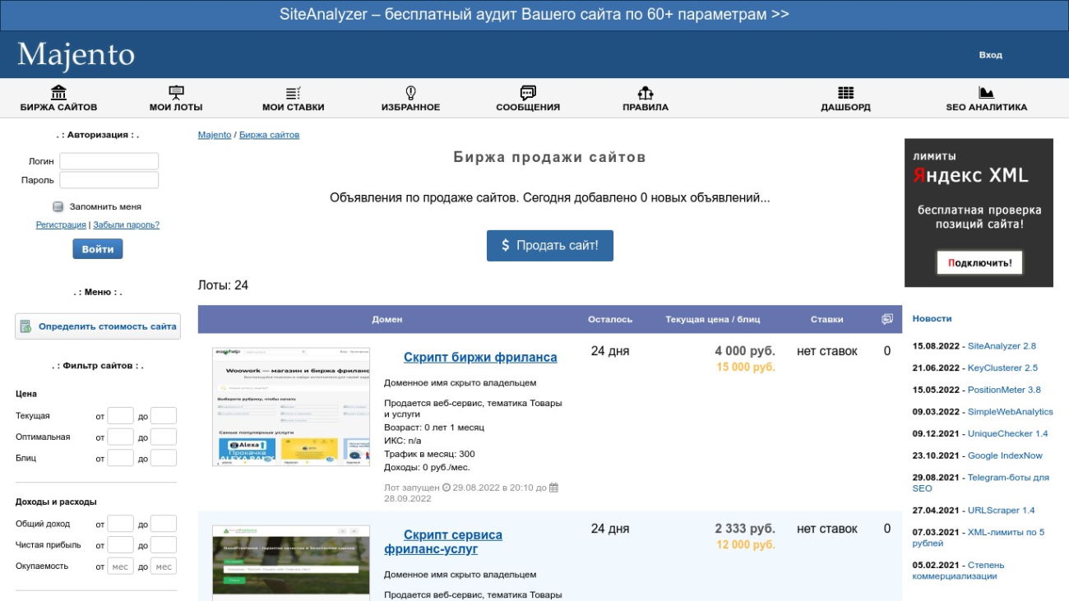Open the Регистрация link
The height and width of the screenshot is (601, 1069).
point(61,224)
